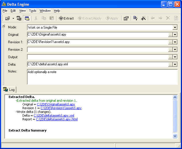Browse for Original file with ellipsis button
182x149 pixels.
(170, 35)
